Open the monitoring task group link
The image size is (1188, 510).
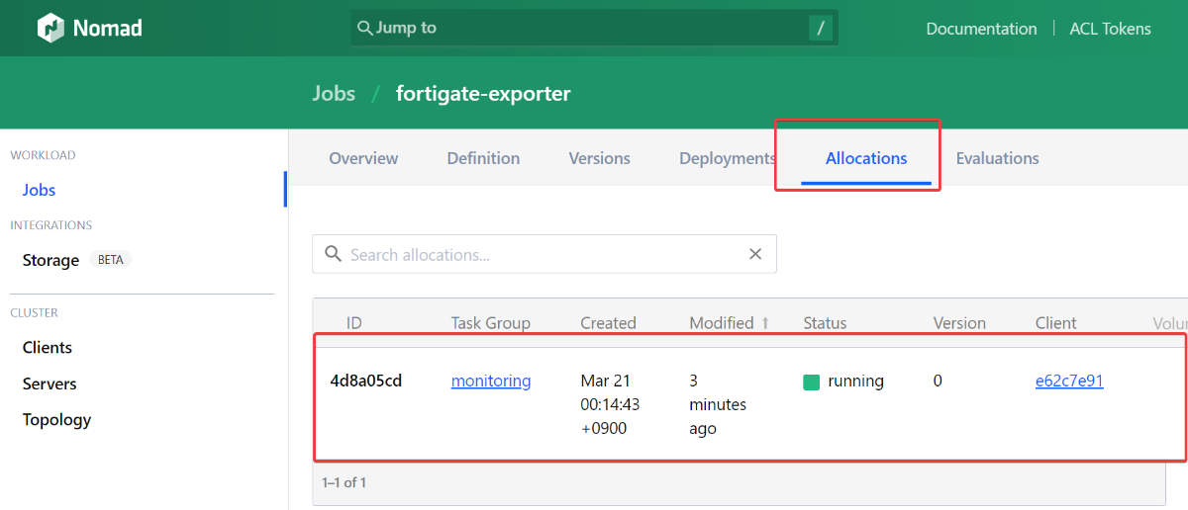click(491, 381)
